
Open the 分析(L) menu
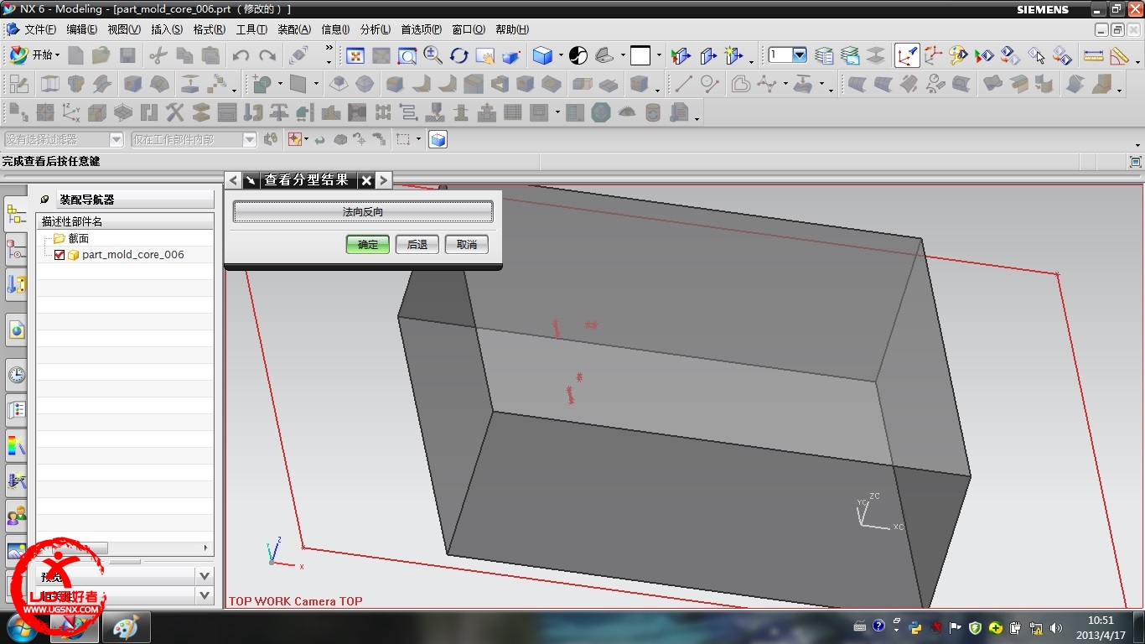[x=375, y=29]
